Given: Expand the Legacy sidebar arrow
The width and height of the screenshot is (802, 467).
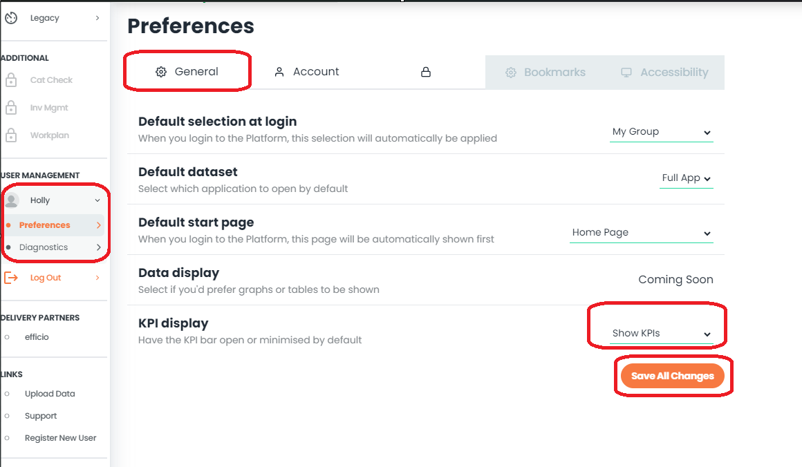Looking at the screenshot, I should pos(97,18).
